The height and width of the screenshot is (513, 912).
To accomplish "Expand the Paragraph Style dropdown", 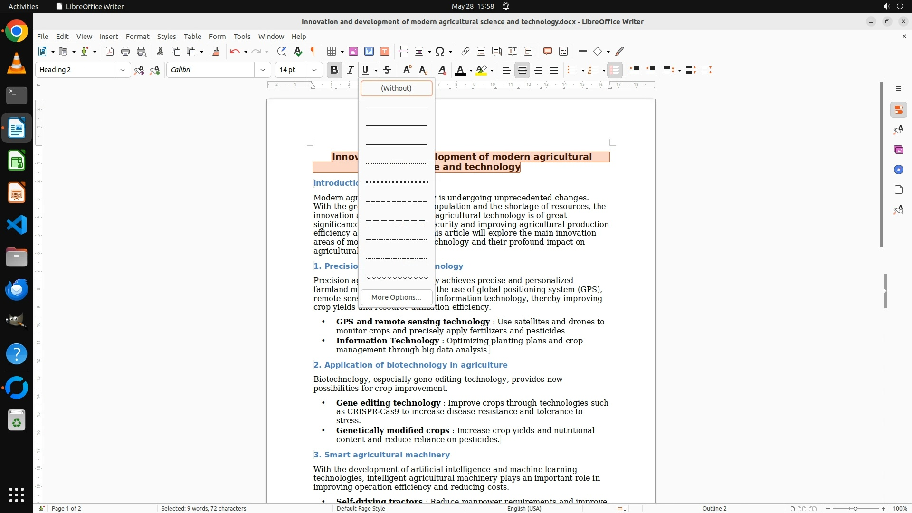I will click(x=122, y=70).
